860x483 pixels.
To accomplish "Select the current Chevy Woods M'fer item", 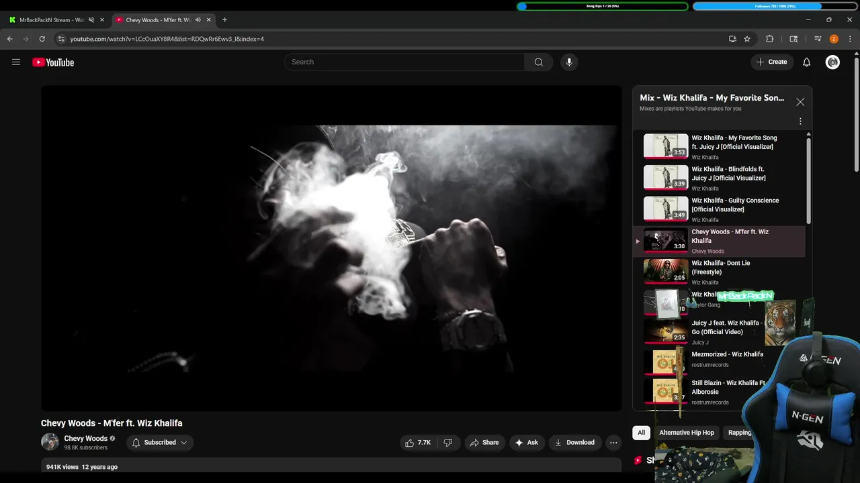I will [x=719, y=241].
